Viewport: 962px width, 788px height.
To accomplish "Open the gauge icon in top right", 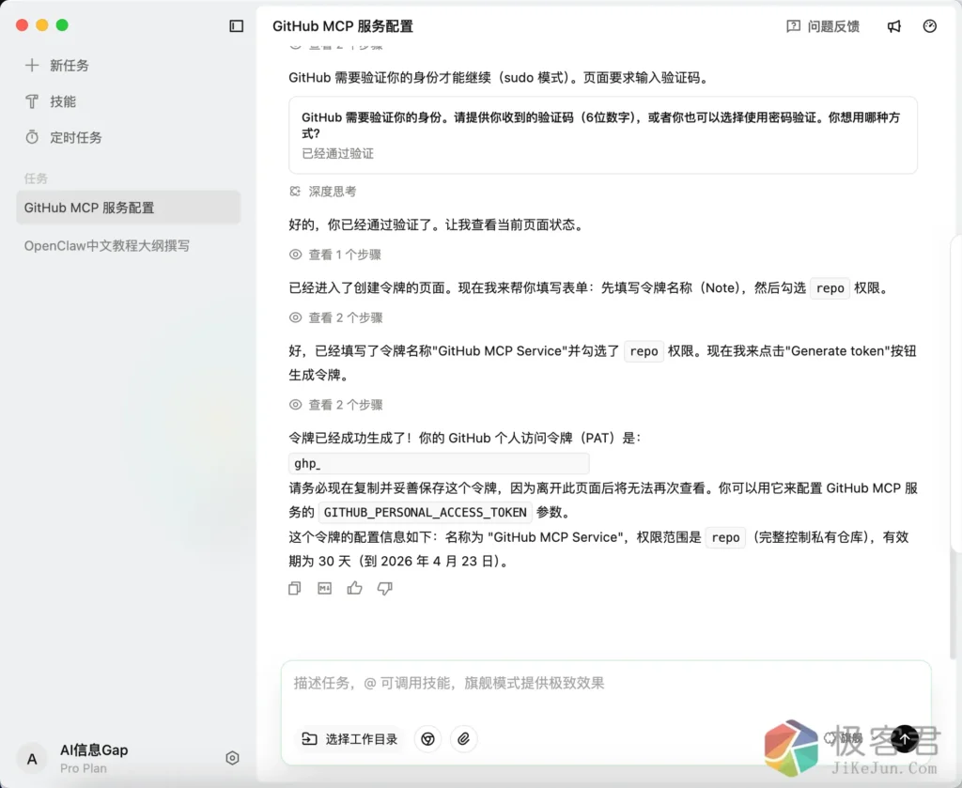I will (x=930, y=26).
